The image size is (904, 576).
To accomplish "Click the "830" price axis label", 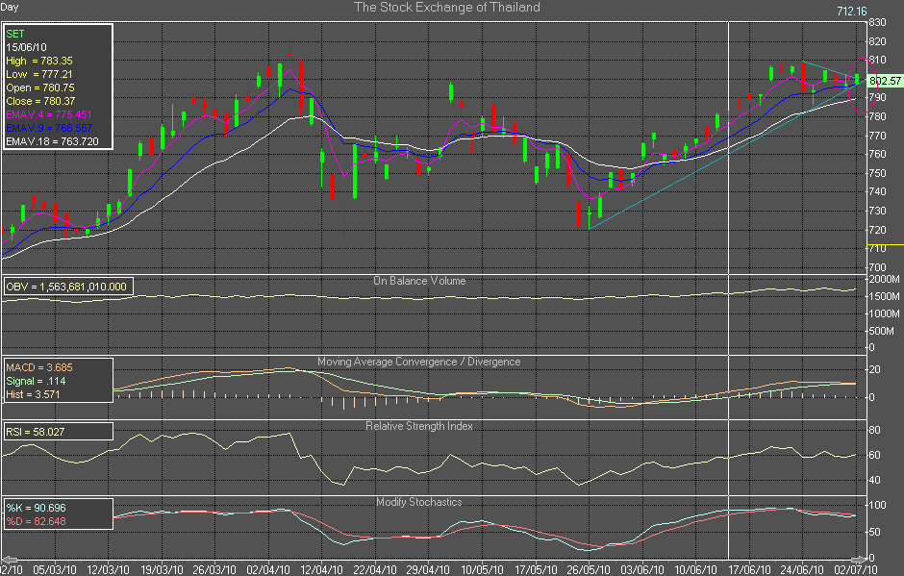I will pyautogui.click(x=877, y=22).
